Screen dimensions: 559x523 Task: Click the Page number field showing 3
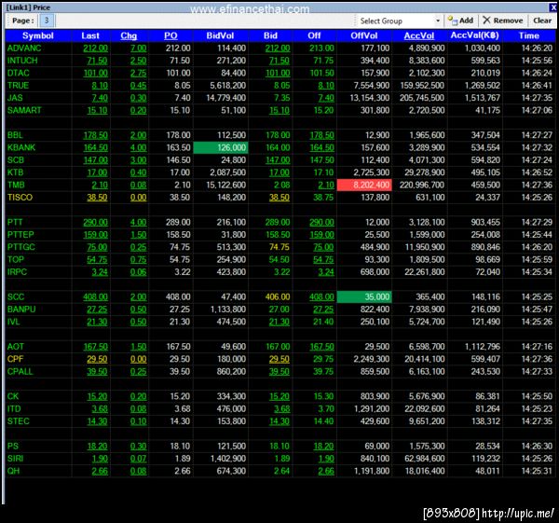(47, 21)
